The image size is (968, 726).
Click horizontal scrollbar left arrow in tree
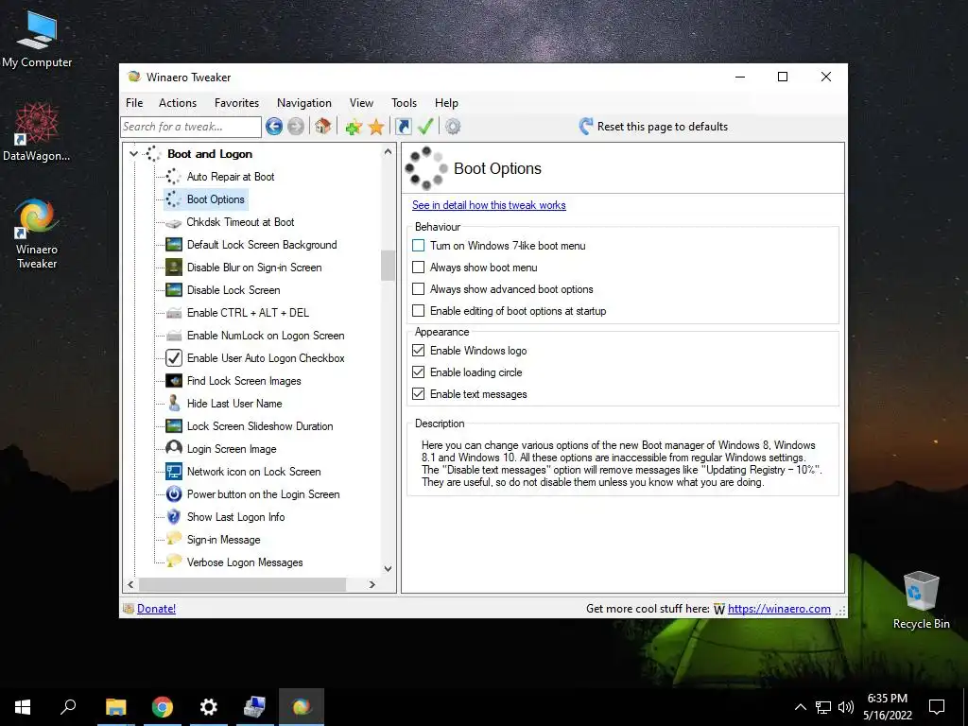(x=130, y=584)
